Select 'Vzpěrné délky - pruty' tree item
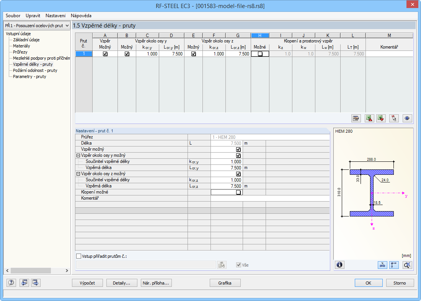The height and width of the screenshot is (301, 421). point(33,64)
